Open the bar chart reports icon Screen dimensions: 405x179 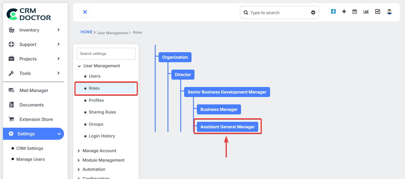tap(366, 12)
